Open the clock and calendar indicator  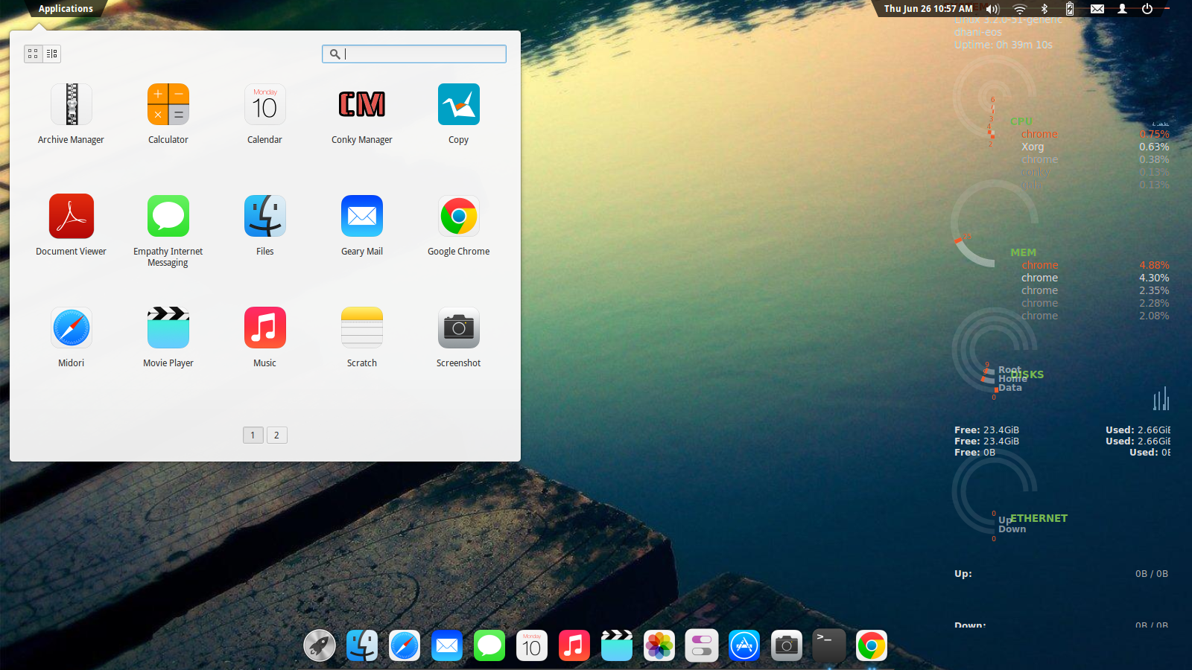[927, 9]
